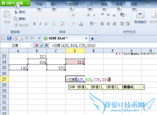The height and width of the screenshot is (115, 157).
Task: Switch to the 数据 (Data) tab
Action: [104, 4]
